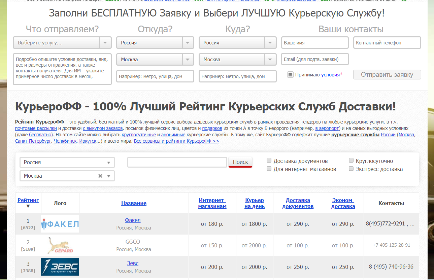The width and height of the screenshot is (434, 280).
Task: Focus the Email (для подтв. заявки) field
Action: coord(315,59)
